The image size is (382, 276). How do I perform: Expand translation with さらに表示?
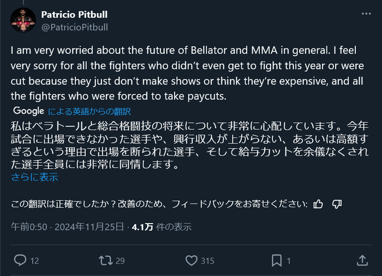34,177
